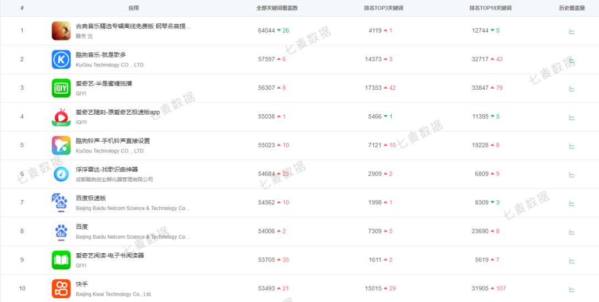Open 酷狗铃声-手机铃声直接设置 app page
Image resolution: width=599 pixels, height=302 pixels.
(x=113, y=141)
